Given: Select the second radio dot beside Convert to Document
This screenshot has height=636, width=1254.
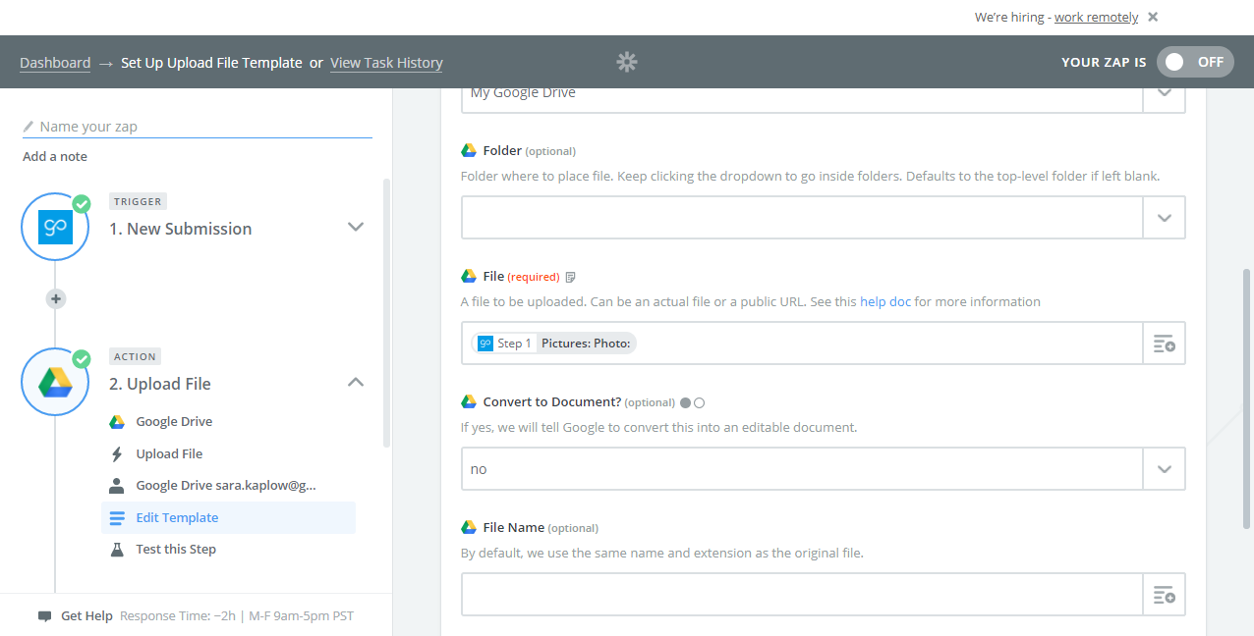Looking at the screenshot, I should (x=700, y=402).
